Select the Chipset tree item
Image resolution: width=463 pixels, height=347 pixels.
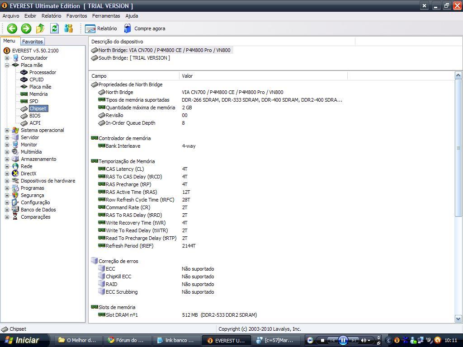(x=38, y=108)
